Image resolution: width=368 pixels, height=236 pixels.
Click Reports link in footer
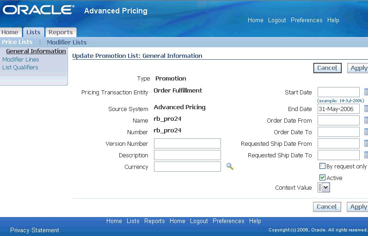[154, 221]
